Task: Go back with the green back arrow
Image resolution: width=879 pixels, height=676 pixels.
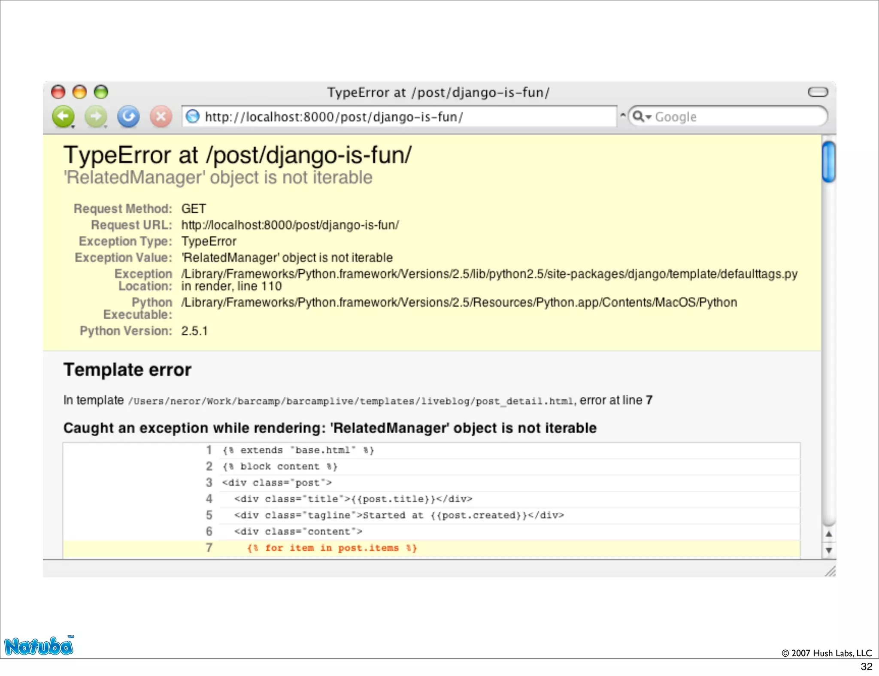Action: coord(63,117)
